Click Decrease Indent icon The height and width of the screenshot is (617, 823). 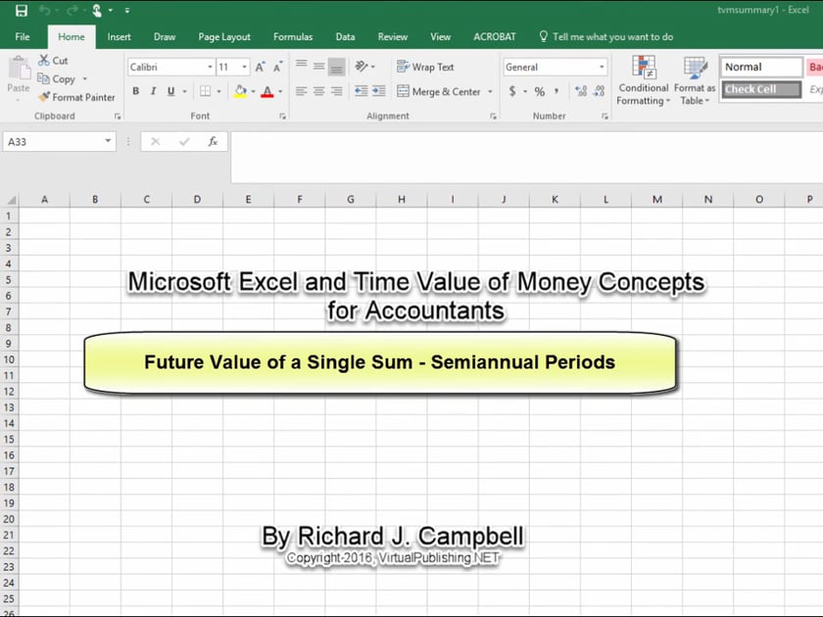point(362,91)
